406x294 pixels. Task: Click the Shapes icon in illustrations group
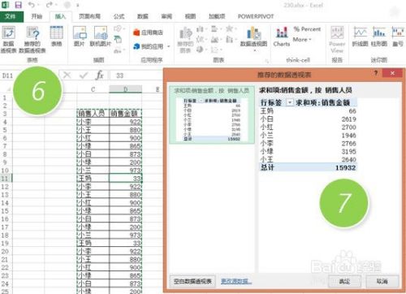coord(118,28)
